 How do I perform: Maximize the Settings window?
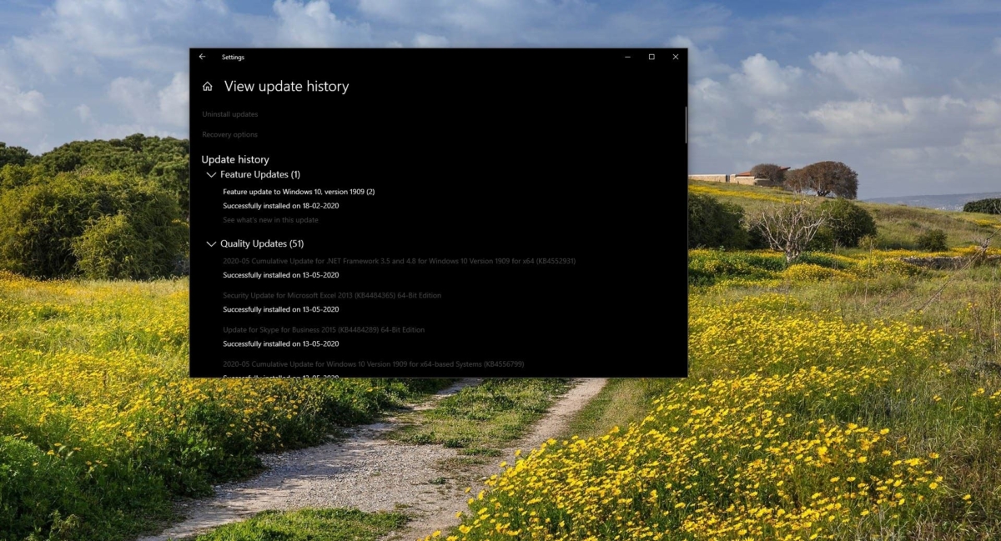(651, 57)
